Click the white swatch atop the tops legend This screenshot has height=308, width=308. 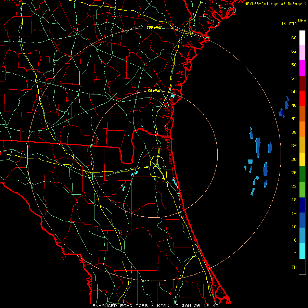coord(302,38)
